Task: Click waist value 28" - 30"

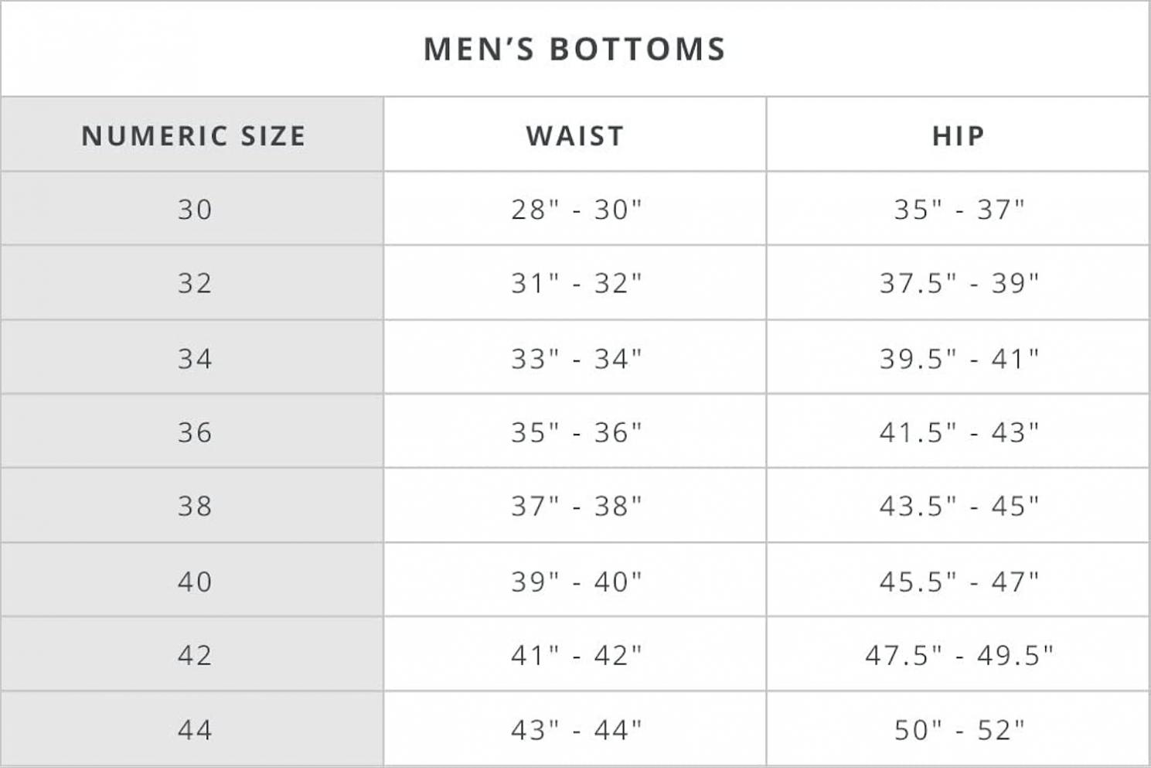Action: coord(576,209)
